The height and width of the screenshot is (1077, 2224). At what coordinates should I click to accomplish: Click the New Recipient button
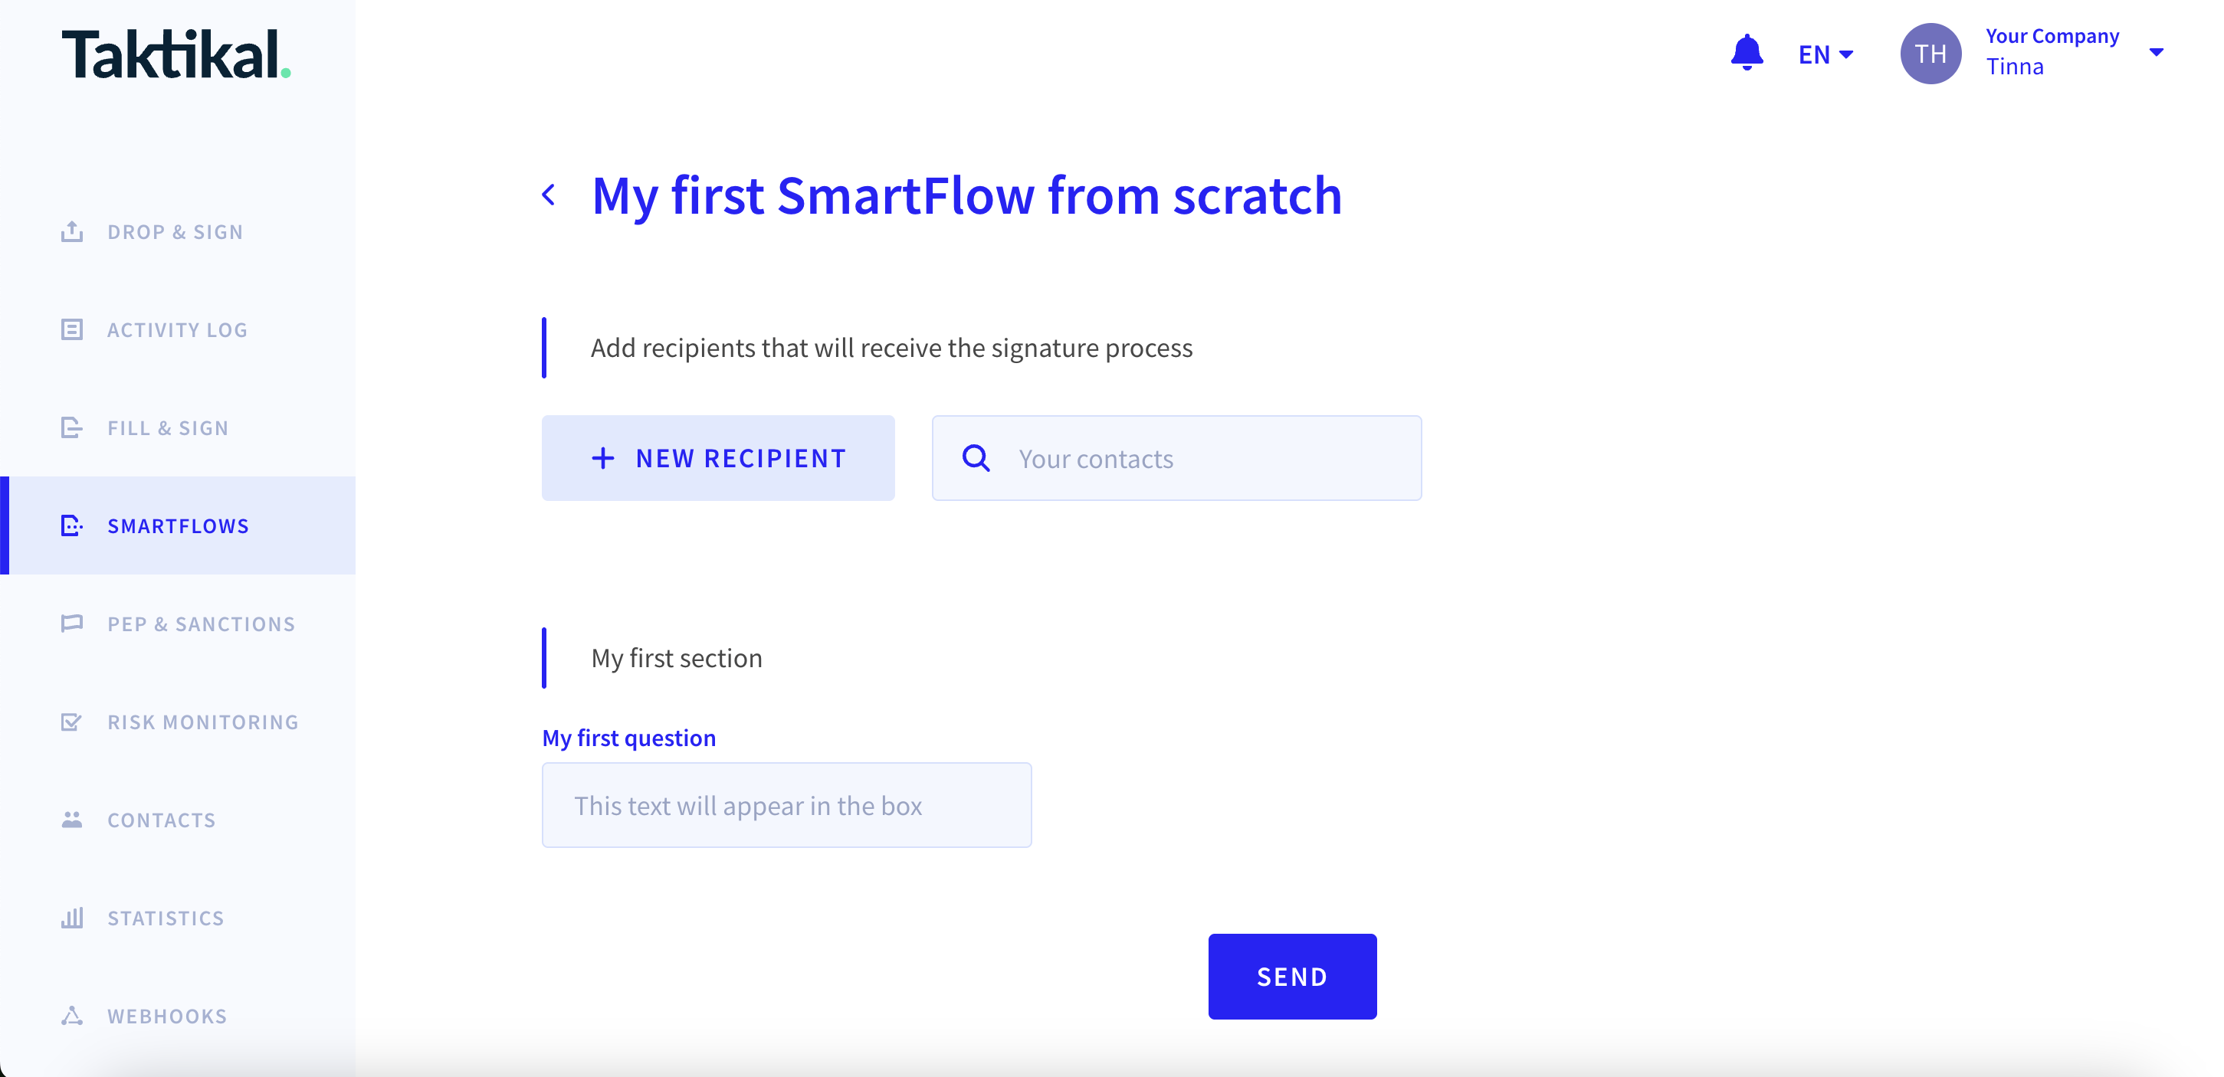pyautogui.click(x=718, y=458)
